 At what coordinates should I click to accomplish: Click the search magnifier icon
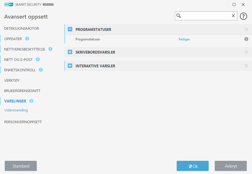point(179,16)
